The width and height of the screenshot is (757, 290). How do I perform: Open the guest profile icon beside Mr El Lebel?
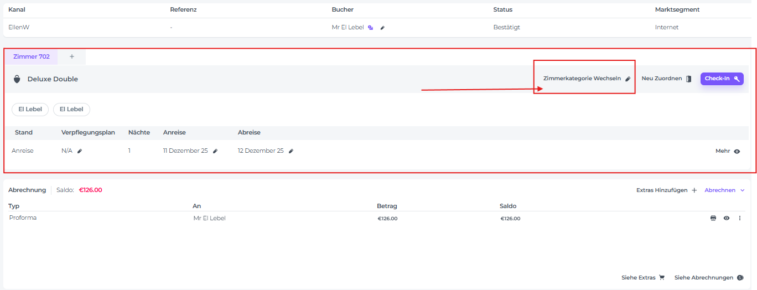tap(371, 28)
